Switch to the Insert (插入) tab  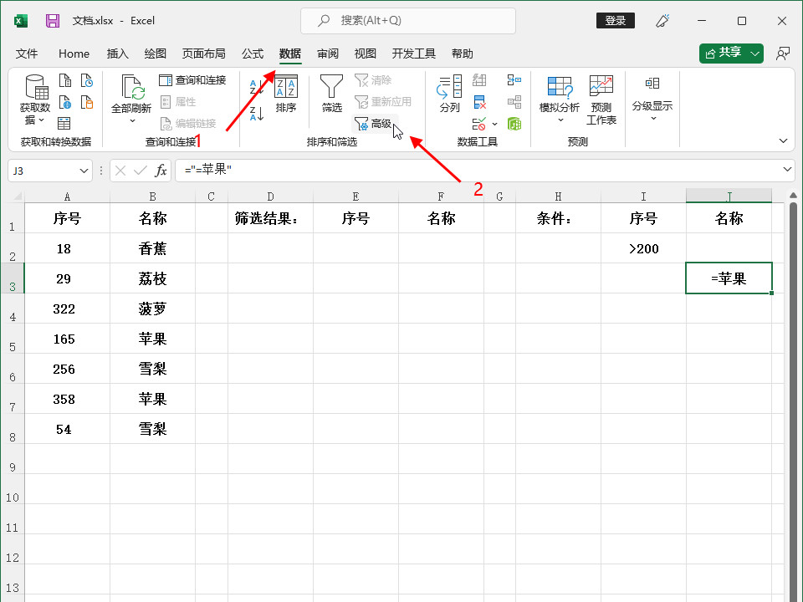tap(117, 54)
